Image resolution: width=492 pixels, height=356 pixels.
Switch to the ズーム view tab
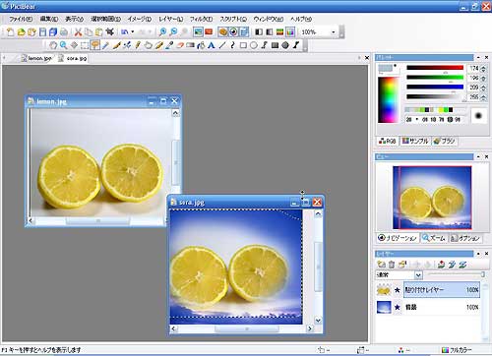434,238
